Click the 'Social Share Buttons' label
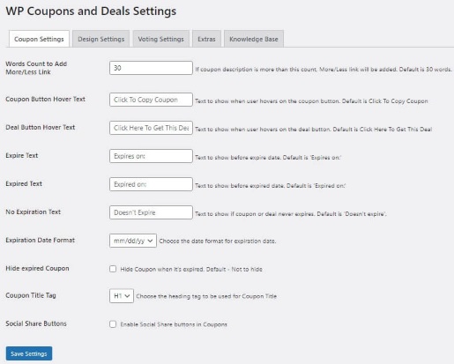The height and width of the screenshot is (364, 454). pos(36,323)
